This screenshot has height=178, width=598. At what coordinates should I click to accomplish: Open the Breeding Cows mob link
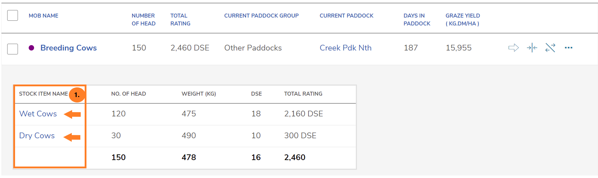click(69, 48)
